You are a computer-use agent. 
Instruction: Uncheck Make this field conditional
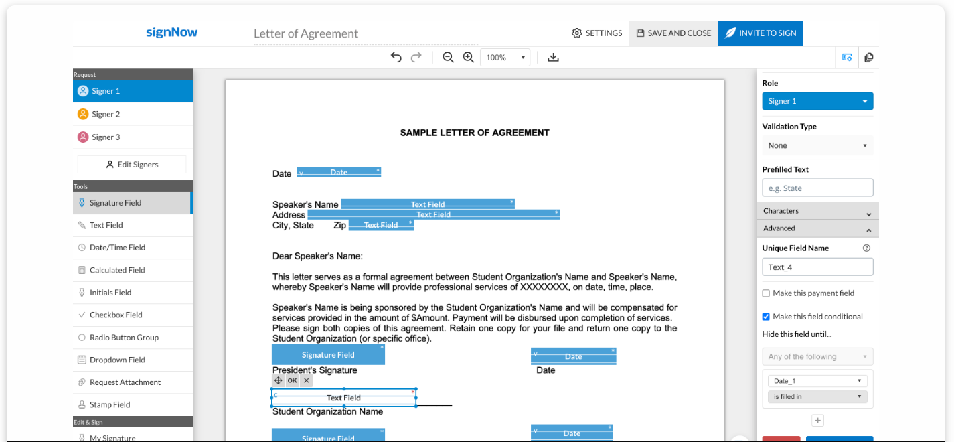click(x=766, y=317)
